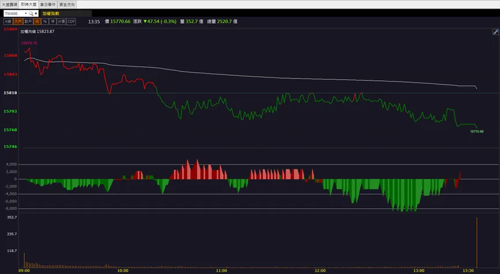This screenshot has width=500, height=274.
Task: Click the 13:30 time axis marker
Action: click(x=468, y=271)
